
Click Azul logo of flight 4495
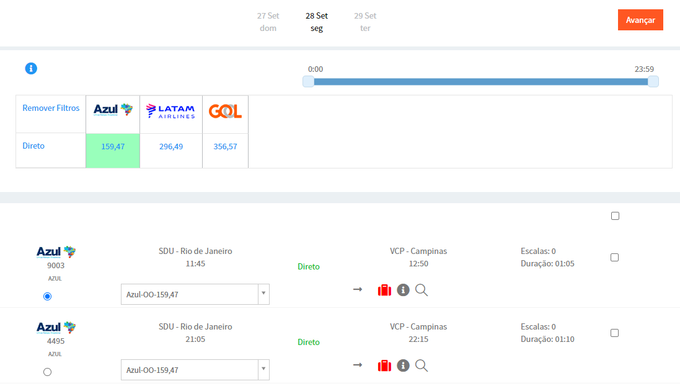[x=56, y=327]
